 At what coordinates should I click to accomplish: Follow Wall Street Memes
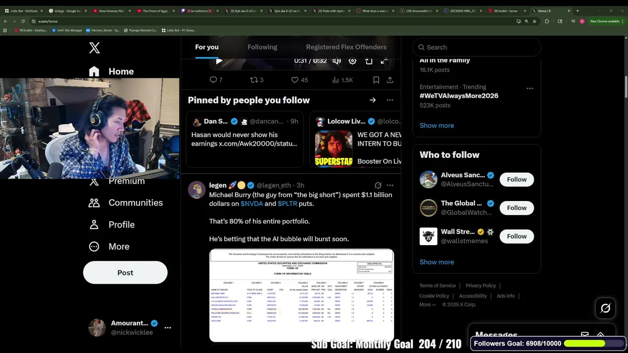tap(517, 236)
